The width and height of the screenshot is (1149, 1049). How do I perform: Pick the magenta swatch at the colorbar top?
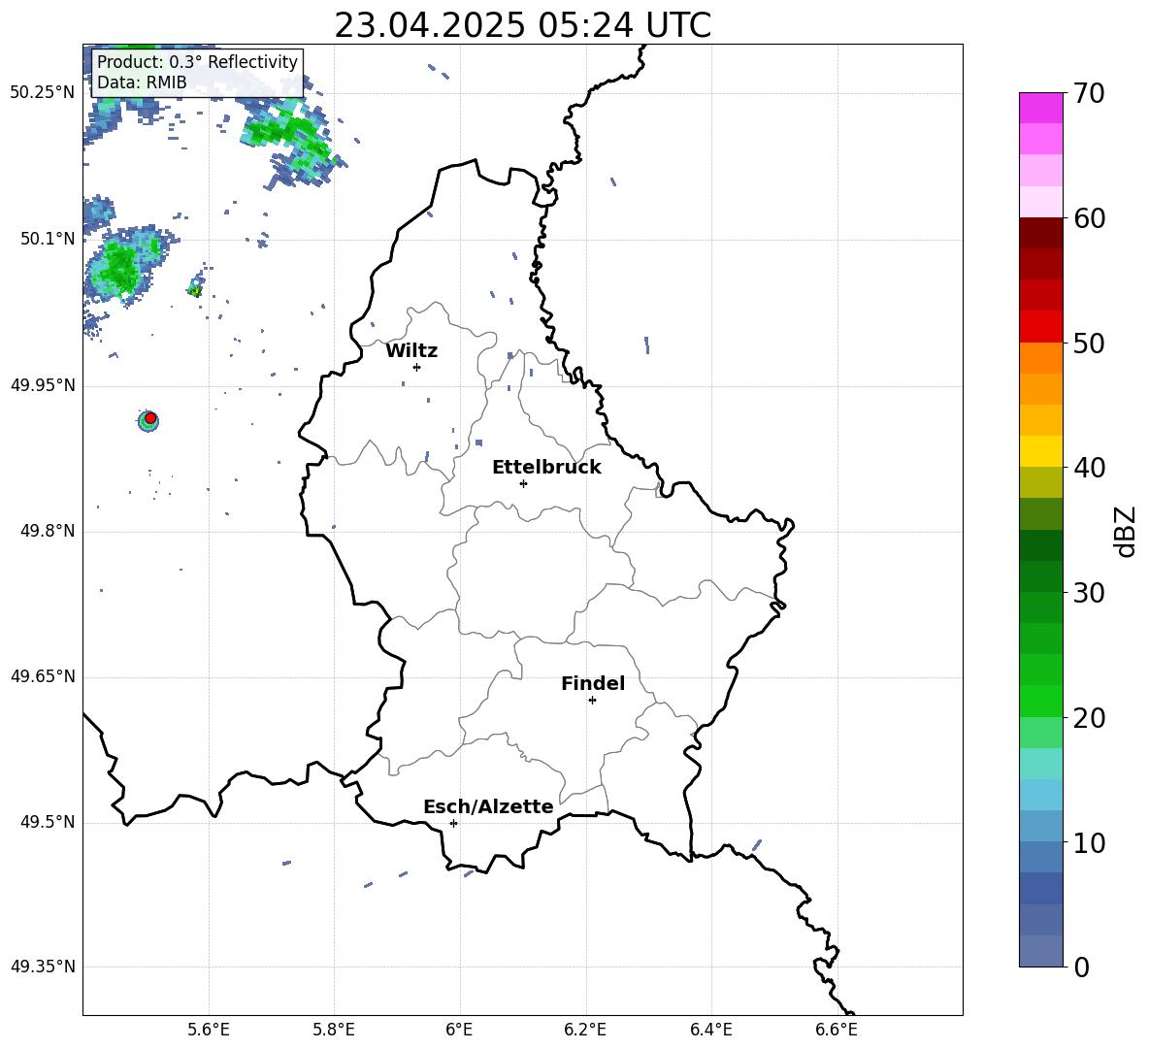click(x=1040, y=109)
